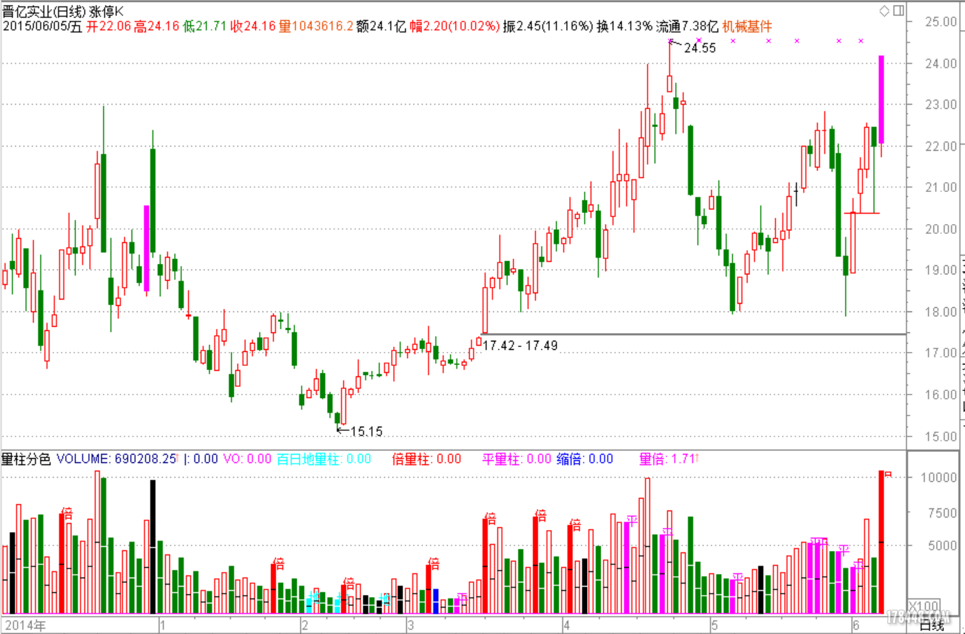This screenshot has height=634, width=965.
Task: Click the opening price 开22.06
Action: click(108, 27)
